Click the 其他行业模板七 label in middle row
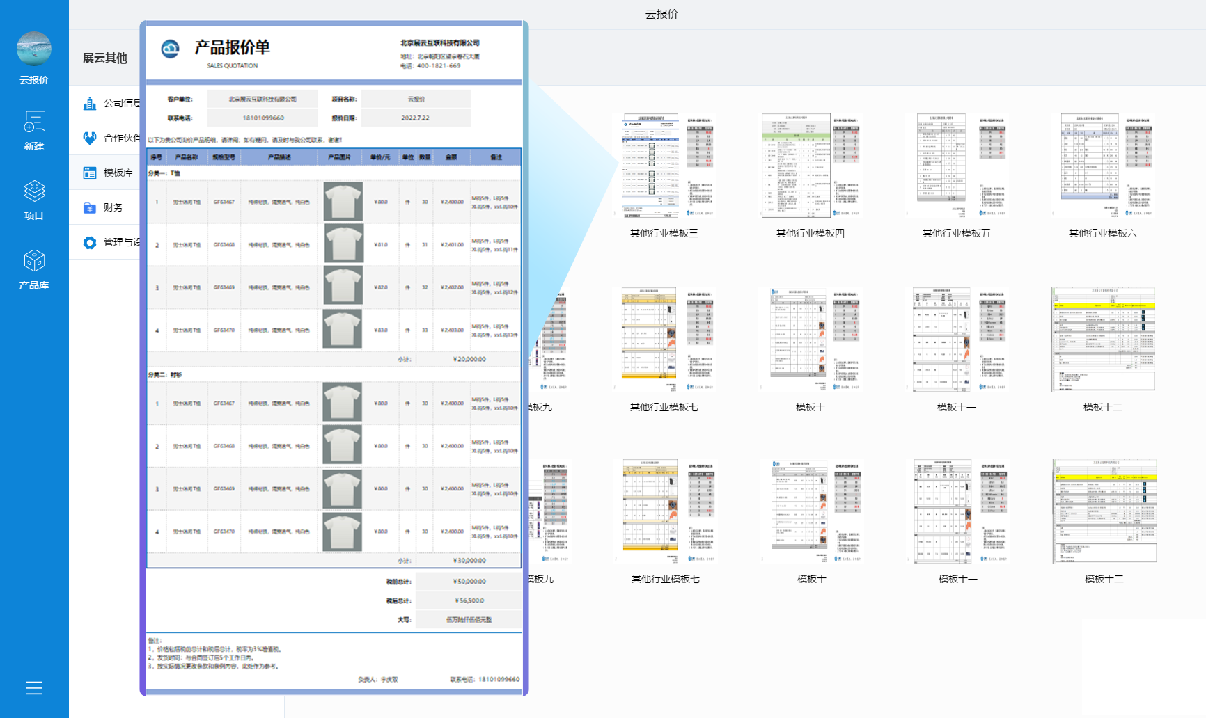Screen dimensions: 1206x718 [664, 407]
